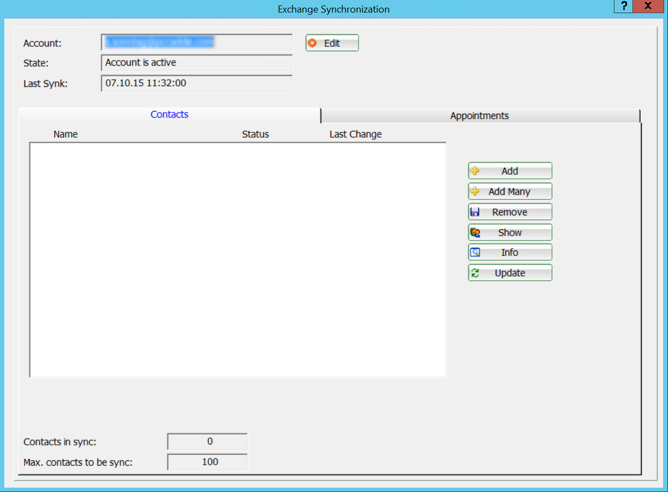Click the green Update refresh icon
Viewport: 668px width, 492px height.
point(475,273)
